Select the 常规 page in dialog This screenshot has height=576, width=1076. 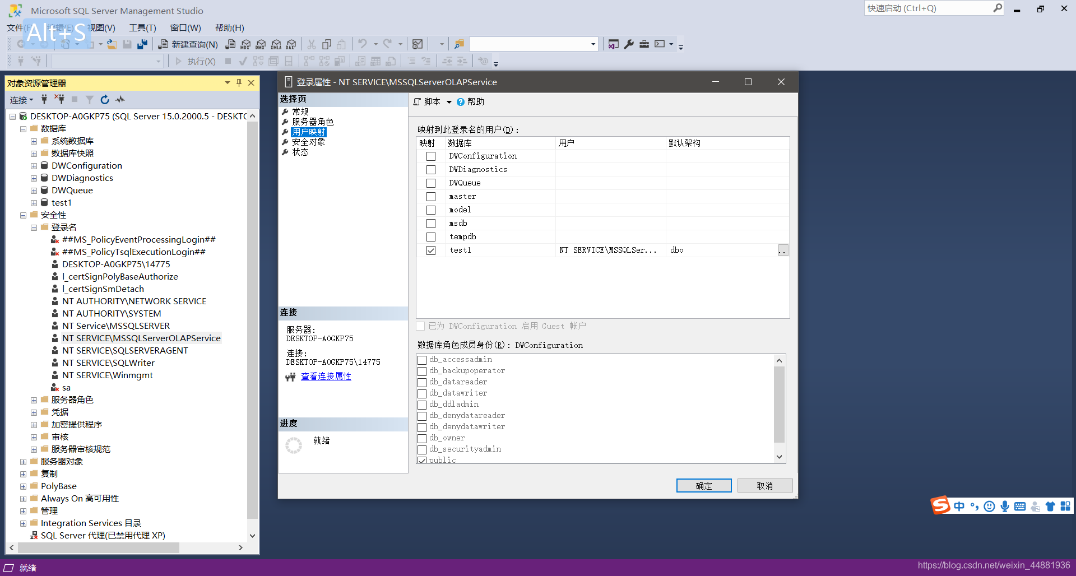coord(300,112)
